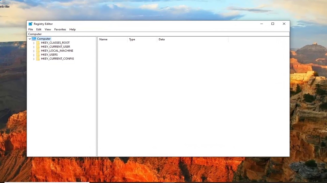
Task: Click the Type column header
Action: coord(142,39)
